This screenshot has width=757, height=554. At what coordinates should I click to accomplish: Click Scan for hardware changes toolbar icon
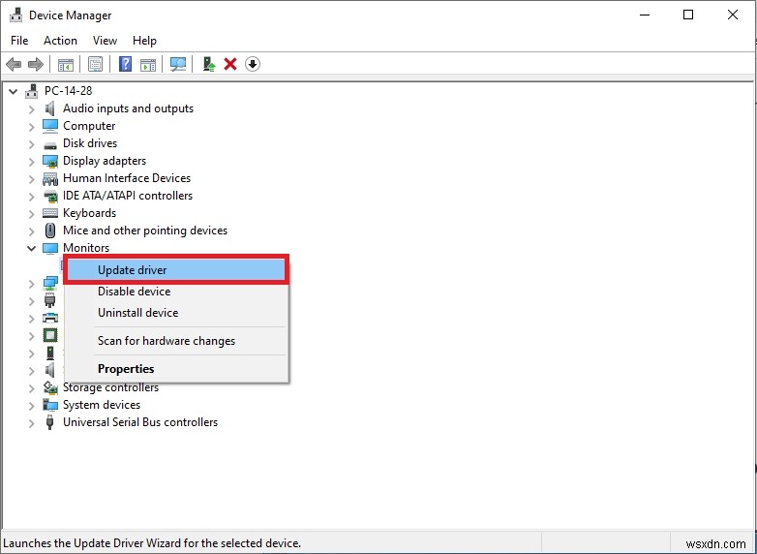178,64
